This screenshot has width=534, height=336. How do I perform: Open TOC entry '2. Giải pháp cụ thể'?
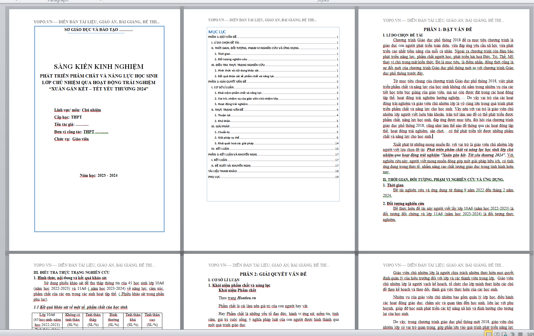click(276, 137)
